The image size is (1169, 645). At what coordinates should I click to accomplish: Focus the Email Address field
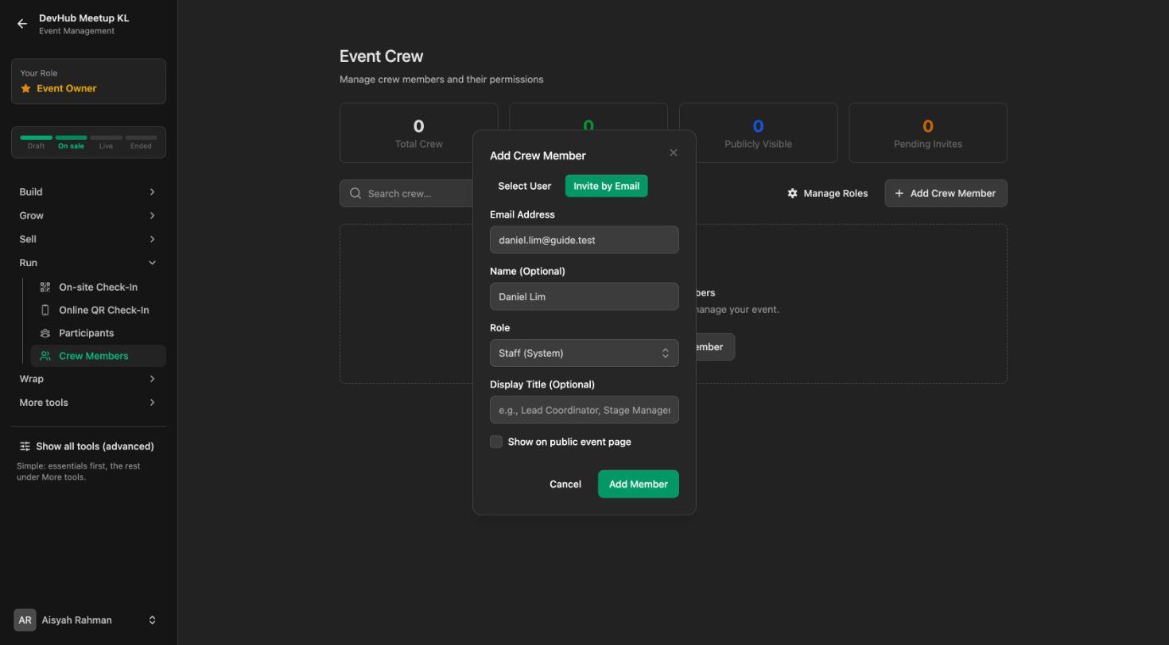coord(584,240)
